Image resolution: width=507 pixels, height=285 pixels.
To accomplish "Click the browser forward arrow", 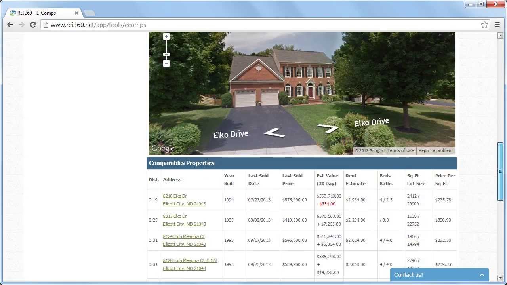I will [21, 25].
